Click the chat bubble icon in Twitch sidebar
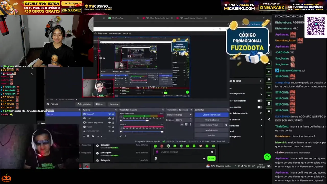The image size is (327, 184). click(x=269, y=87)
